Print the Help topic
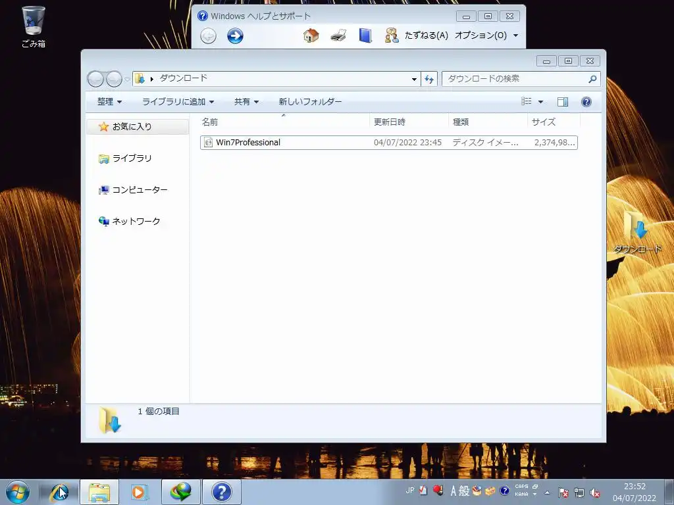This screenshot has width=674, height=505. pos(338,36)
